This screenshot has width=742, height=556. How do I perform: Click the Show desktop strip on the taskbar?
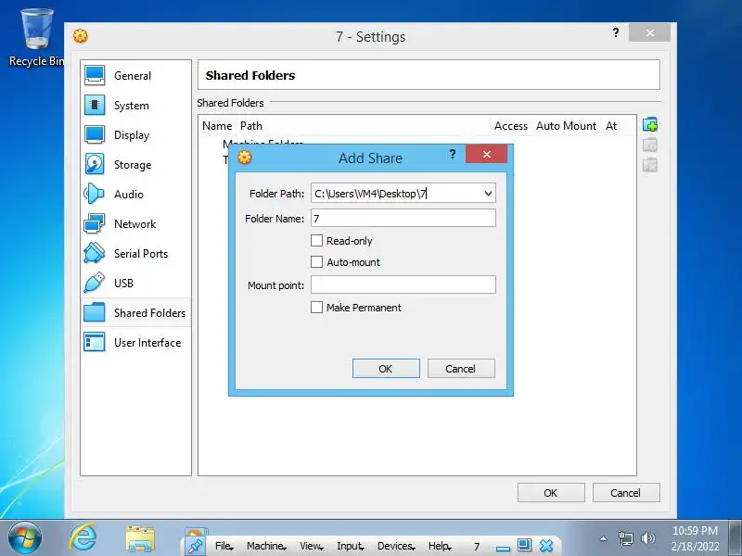click(735, 538)
